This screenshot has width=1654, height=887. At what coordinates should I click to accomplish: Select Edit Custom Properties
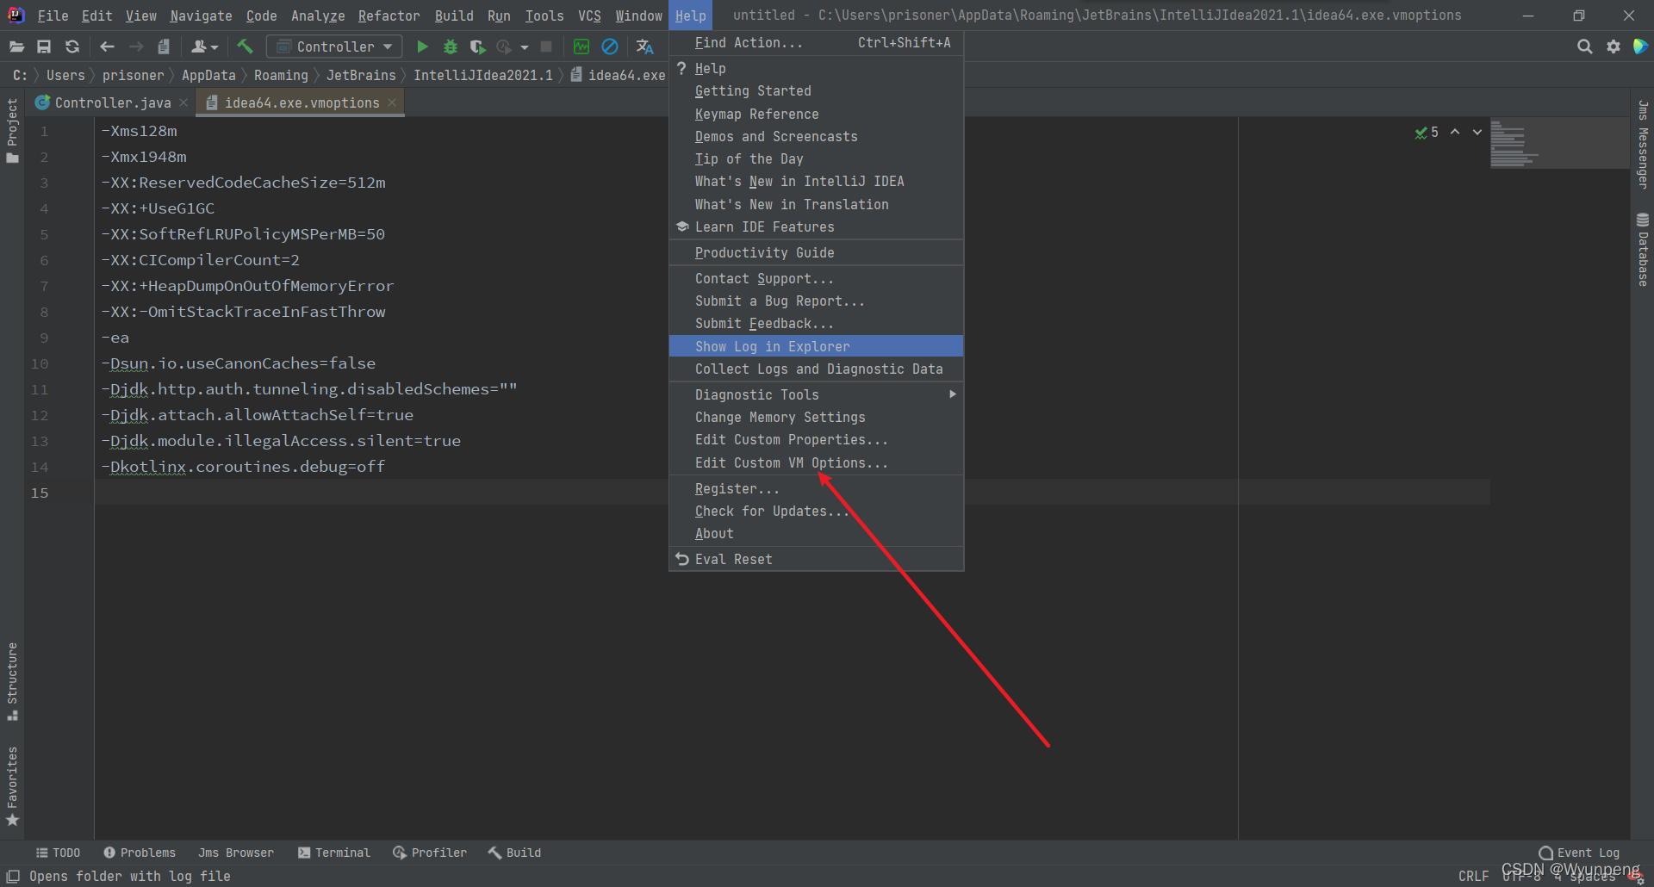point(816,439)
